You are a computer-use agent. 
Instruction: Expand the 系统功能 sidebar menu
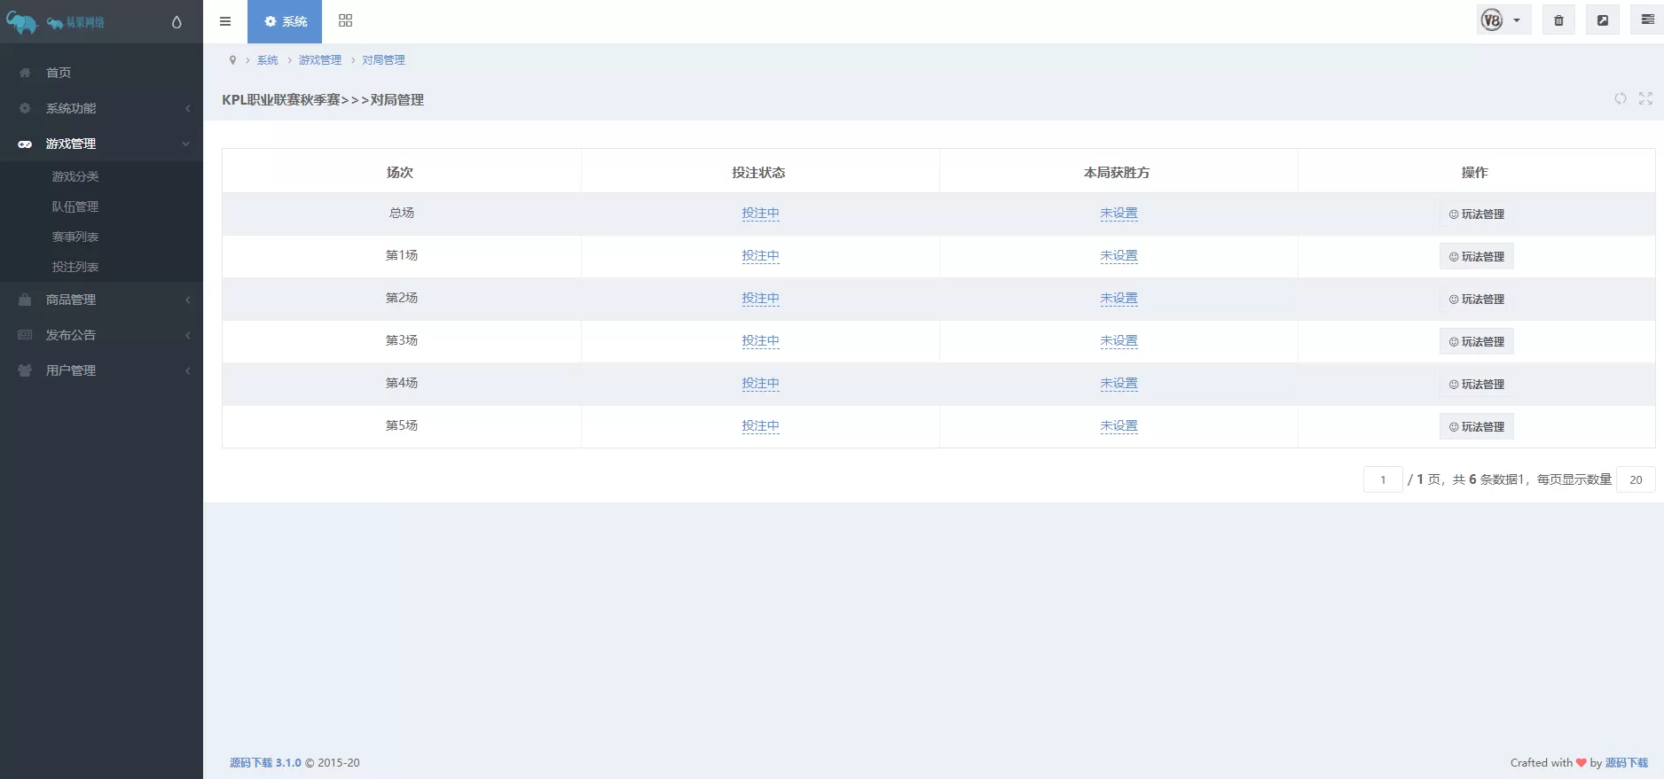pos(101,108)
